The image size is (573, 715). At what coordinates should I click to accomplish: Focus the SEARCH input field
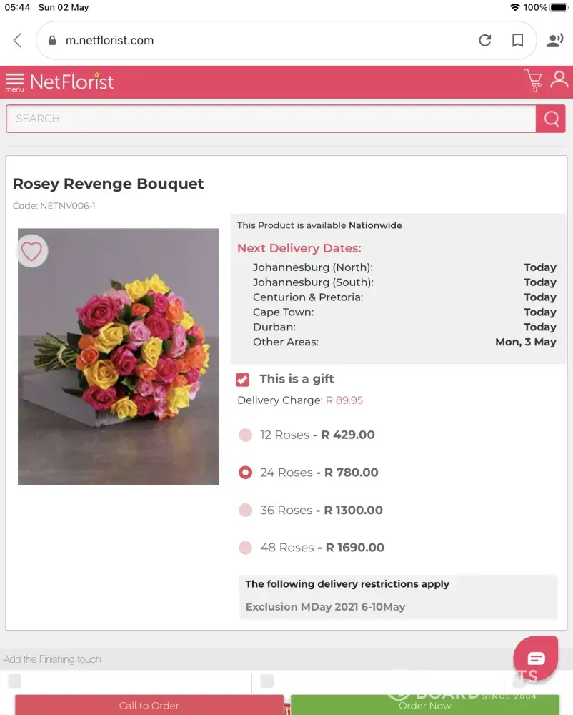point(270,119)
